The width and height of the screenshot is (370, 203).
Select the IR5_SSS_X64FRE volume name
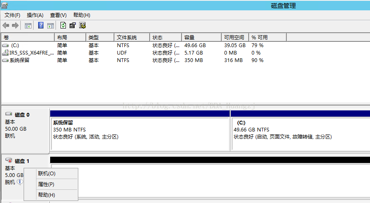pyautogui.click(x=31, y=53)
